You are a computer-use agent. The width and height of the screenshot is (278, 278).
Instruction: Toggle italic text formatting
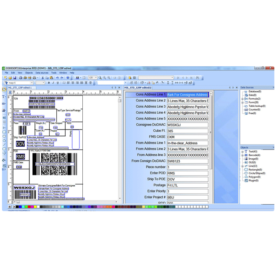point(53,84)
